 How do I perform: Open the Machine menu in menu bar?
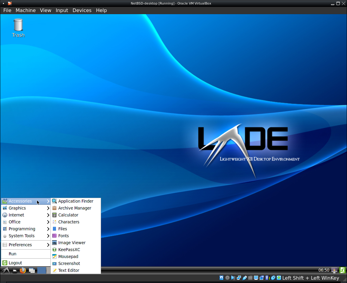click(x=26, y=10)
